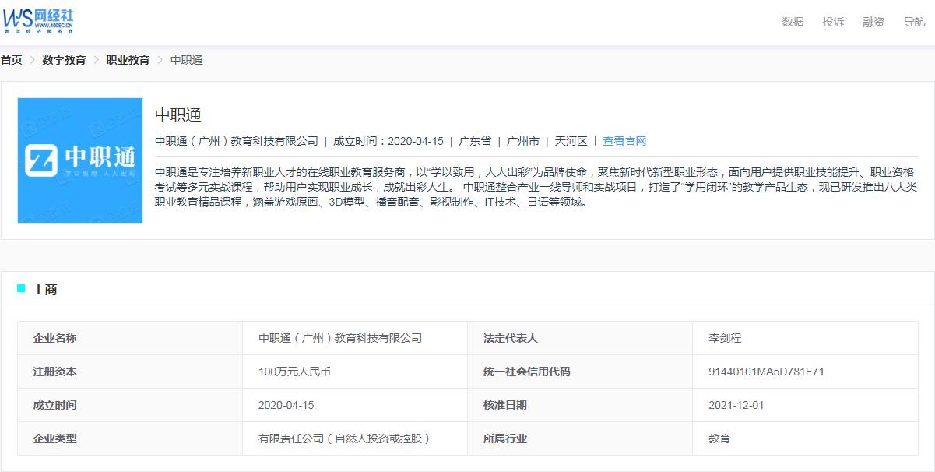Click the 中职通 company heading
This screenshot has width=935, height=472.
[x=178, y=115]
